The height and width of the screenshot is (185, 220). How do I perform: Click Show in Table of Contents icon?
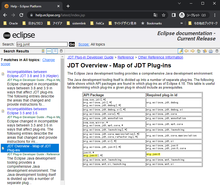pyautogui.click(x=205, y=51)
